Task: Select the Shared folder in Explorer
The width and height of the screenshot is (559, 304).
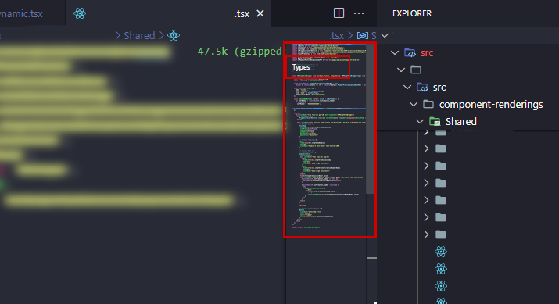Action: pyautogui.click(x=461, y=122)
